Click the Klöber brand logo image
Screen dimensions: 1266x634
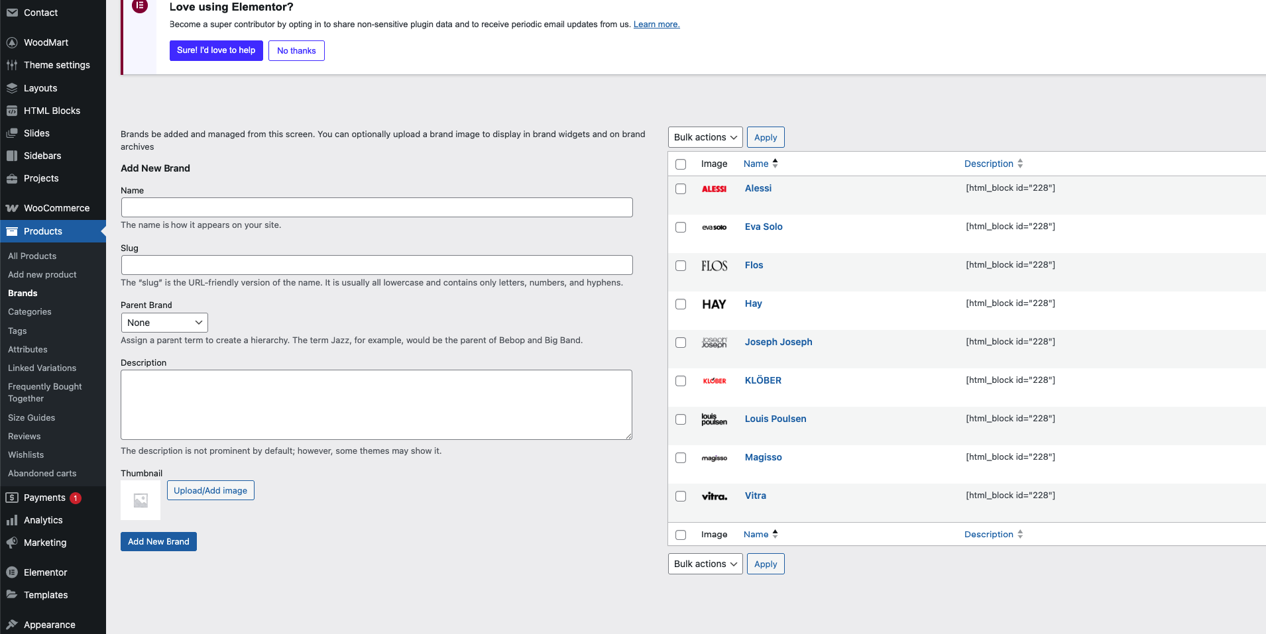coord(715,381)
